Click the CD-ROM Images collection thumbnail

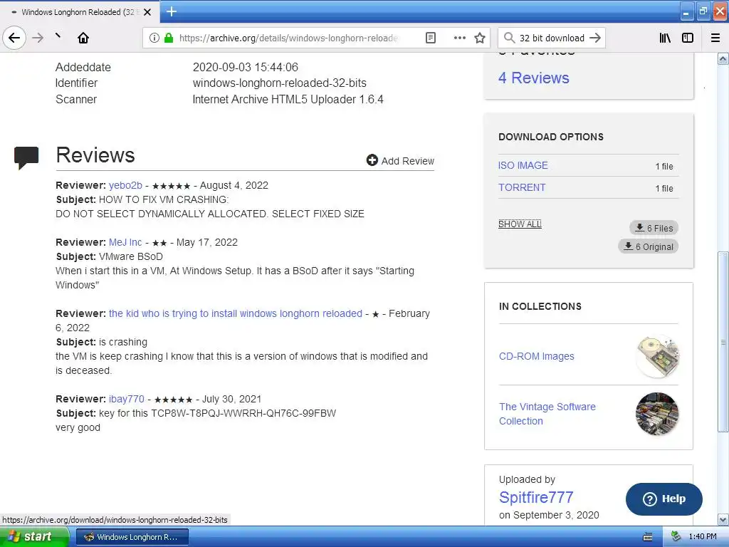pyautogui.click(x=657, y=356)
